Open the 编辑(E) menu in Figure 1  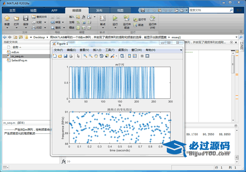[71, 50]
